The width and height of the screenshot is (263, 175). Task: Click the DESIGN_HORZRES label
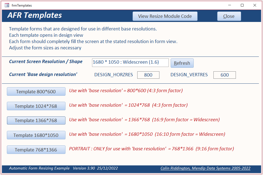tap(113, 75)
